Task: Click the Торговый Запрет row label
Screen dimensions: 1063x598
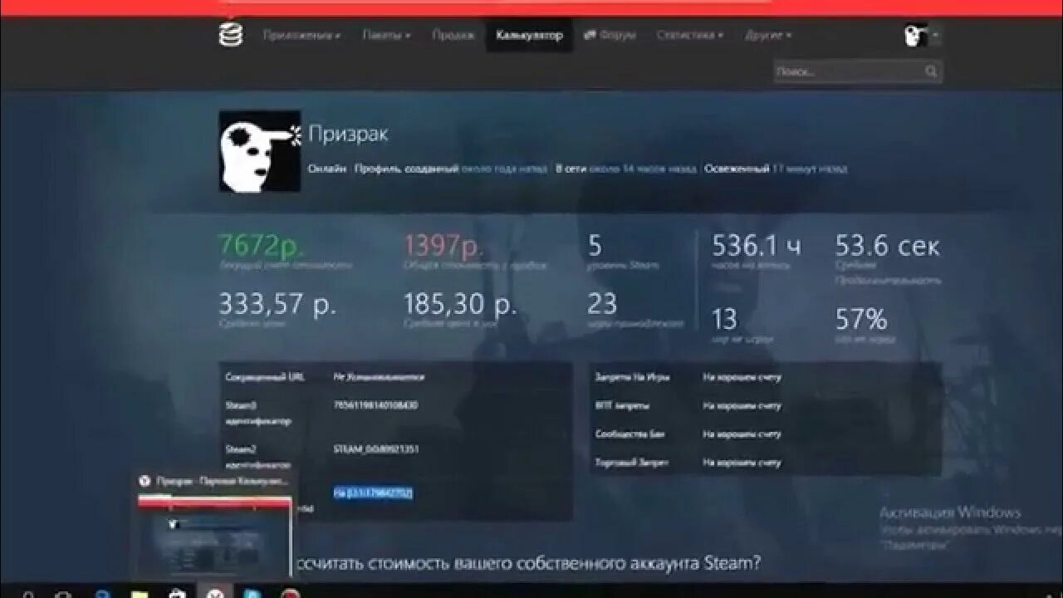Action: pyautogui.click(x=631, y=462)
